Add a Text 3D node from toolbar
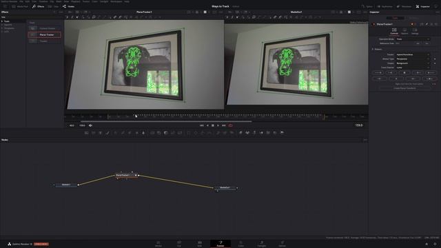The height and width of the screenshot is (248, 441). pos(254,133)
